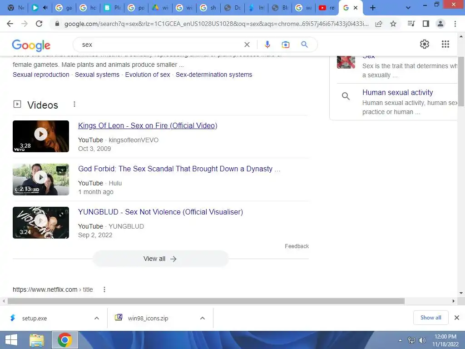Image resolution: width=465 pixels, height=349 pixels.
Task: Play the YUNGBLUD 3:24 video thumbnail
Action: (41, 223)
